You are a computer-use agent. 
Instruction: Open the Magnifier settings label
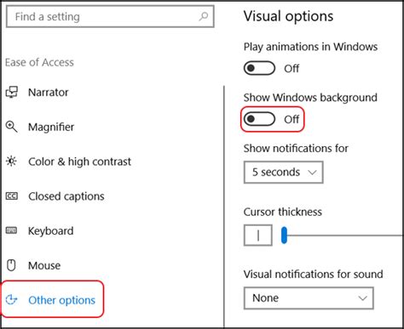pyautogui.click(x=51, y=127)
